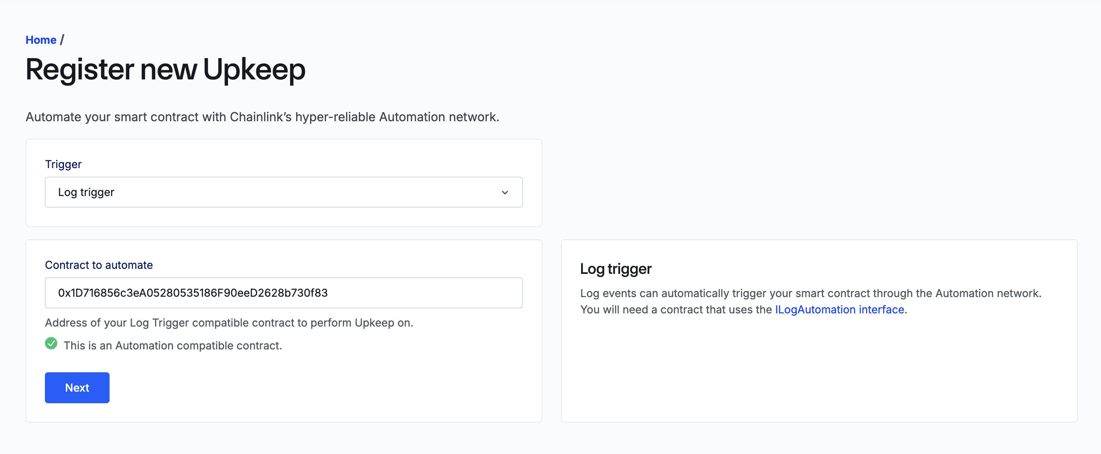Screen dimensions: 1101x454
Task: Click the breadcrumb slash separator
Action: pos(62,40)
